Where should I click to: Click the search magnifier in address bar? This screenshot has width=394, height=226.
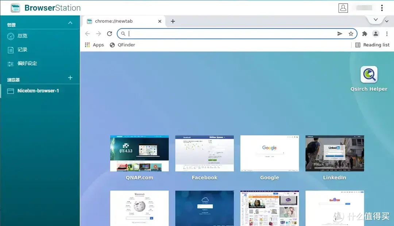click(x=123, y=33)
